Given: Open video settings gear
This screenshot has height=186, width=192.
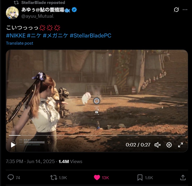Looking at the screenshot, I should [x=169, y=145].
